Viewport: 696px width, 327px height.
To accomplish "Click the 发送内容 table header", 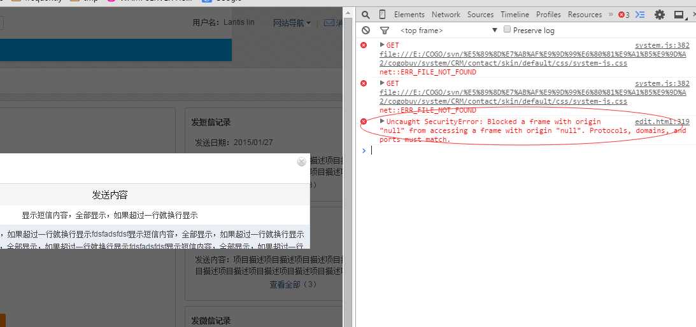I will click(110, 194).
